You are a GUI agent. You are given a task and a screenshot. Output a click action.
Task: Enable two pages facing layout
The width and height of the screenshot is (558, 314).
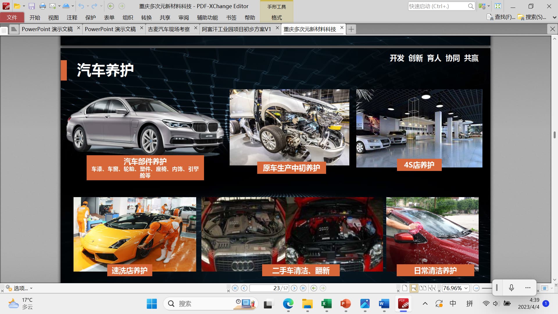click(423, 288)
